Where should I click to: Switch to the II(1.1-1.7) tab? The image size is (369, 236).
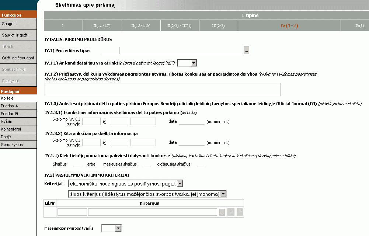(102, 26)
